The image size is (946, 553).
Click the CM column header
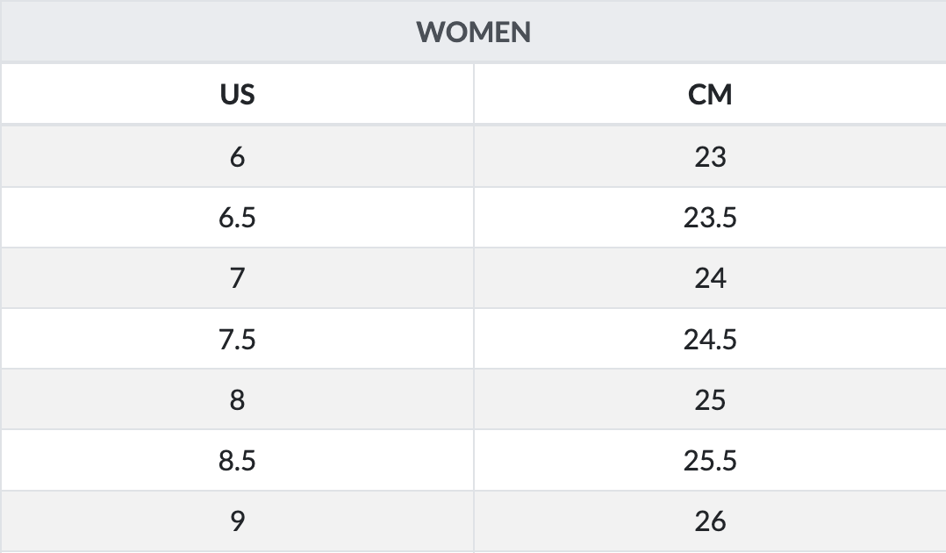point(710,94)
